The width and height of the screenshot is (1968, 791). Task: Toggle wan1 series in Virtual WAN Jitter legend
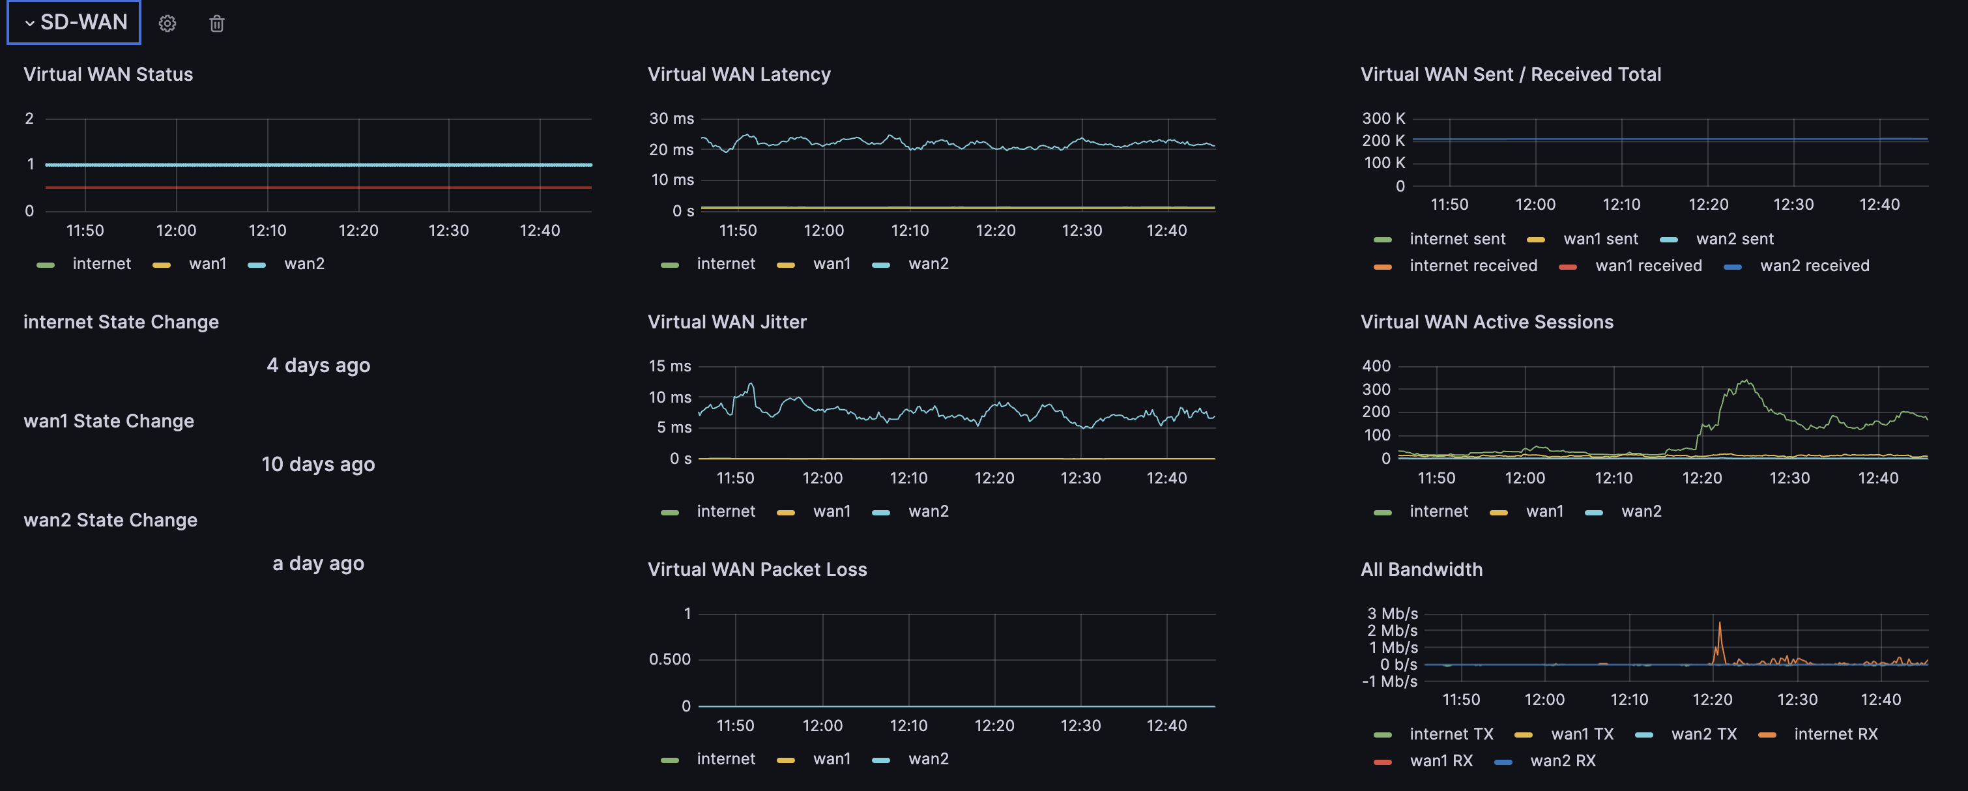click(832, 511)
